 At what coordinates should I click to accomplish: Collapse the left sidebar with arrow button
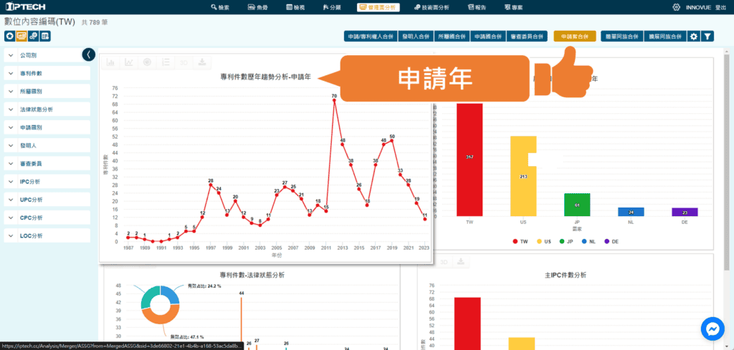tap(88, 54)
